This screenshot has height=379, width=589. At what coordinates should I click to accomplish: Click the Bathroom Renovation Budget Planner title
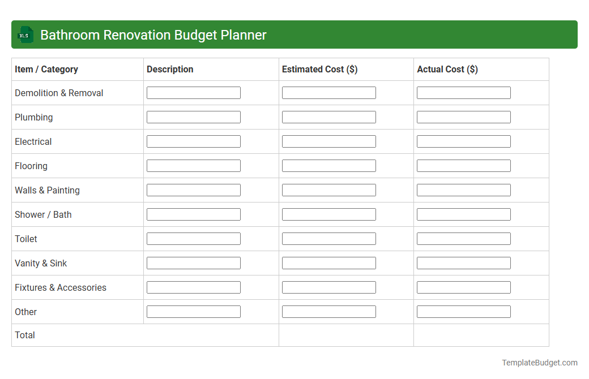click(153, 35)
